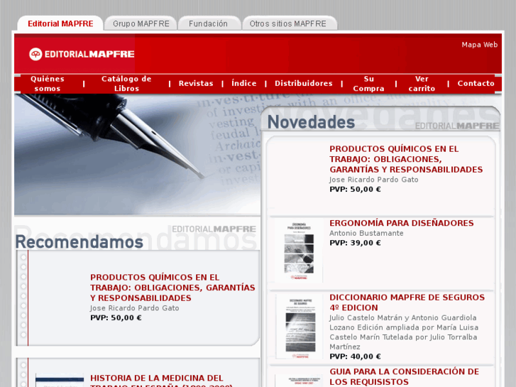Open Diccionario MAPFRE de Seguros 4º Edición
516x387 pixels.
[407, 302]
